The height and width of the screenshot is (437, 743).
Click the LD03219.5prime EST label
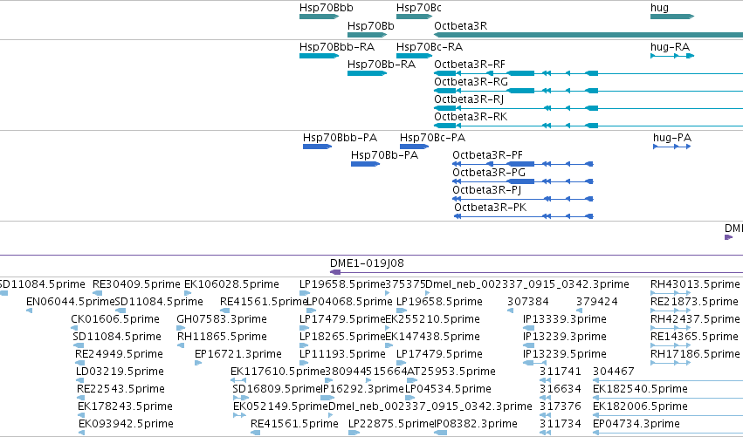tap(120, 372)
